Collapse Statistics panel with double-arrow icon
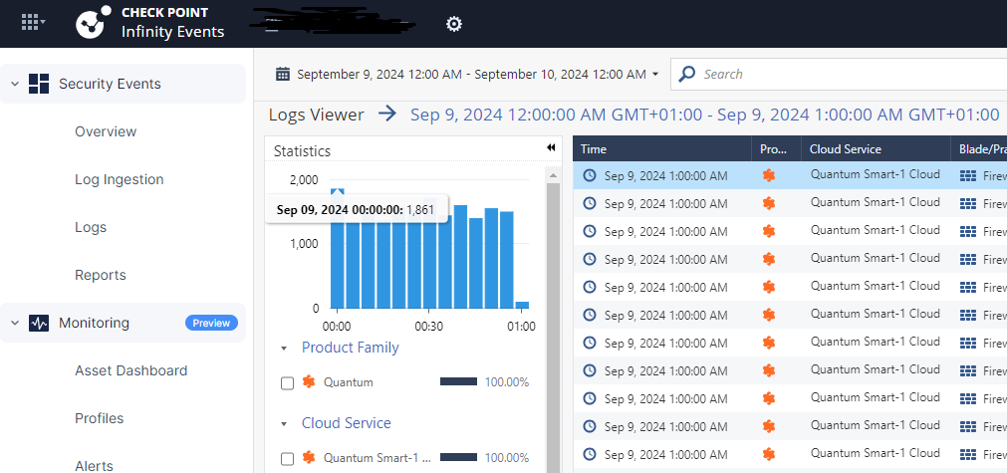The image size is (1007, 473). coord(551,147)
